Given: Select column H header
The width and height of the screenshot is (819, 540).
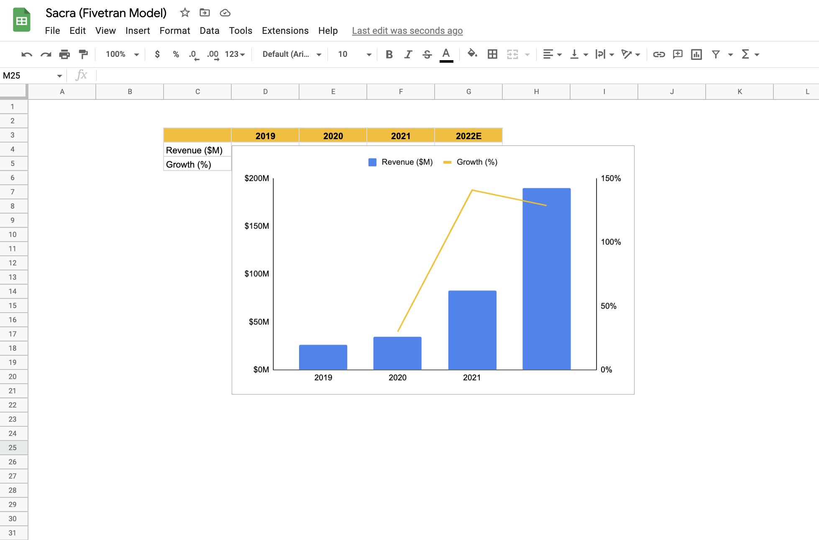Looking at the screenshot, I should pos(536,92).
